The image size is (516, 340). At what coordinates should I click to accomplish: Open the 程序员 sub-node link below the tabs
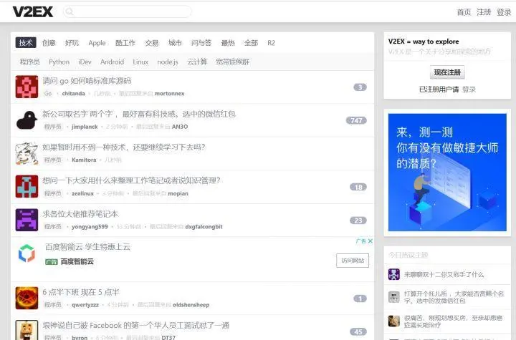[29, 62]
